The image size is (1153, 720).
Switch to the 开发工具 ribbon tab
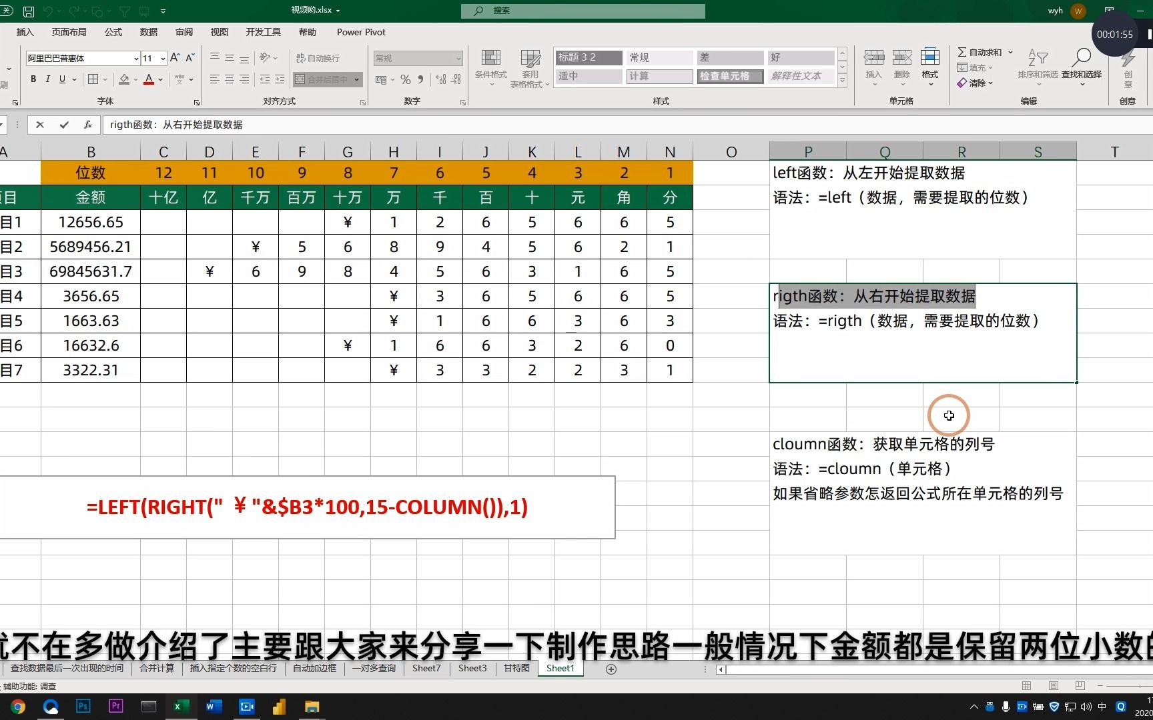(x=263, y=32)
